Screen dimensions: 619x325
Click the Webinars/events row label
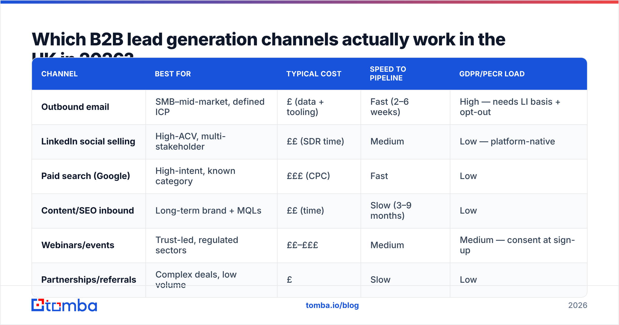78,245
